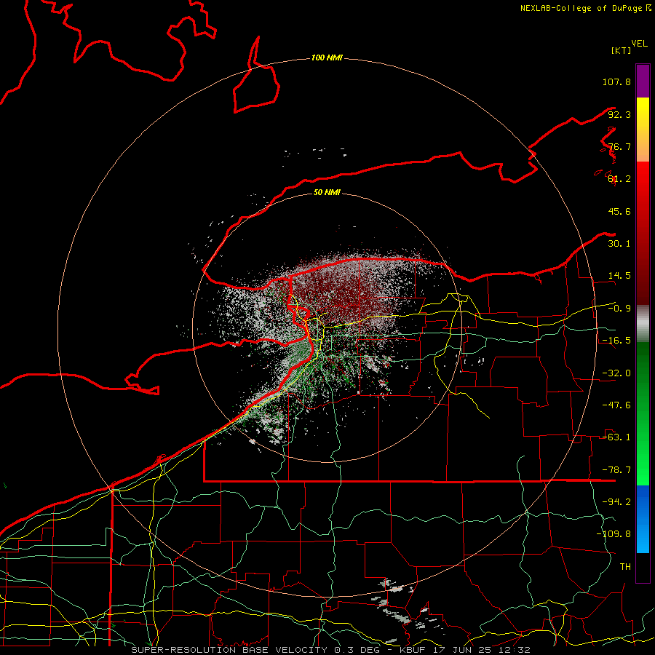
Task: Click the 107.8 velocity scale value
Action: [616, 82]
